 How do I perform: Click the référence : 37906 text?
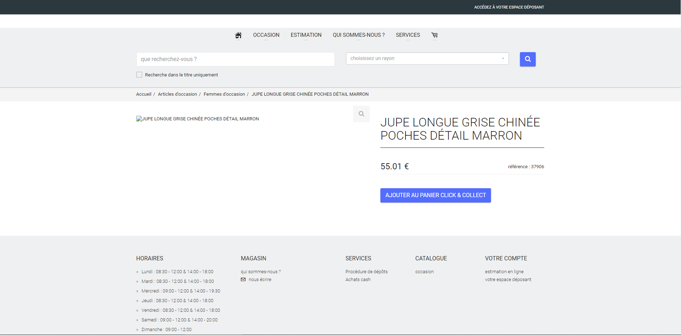(526, 167)
